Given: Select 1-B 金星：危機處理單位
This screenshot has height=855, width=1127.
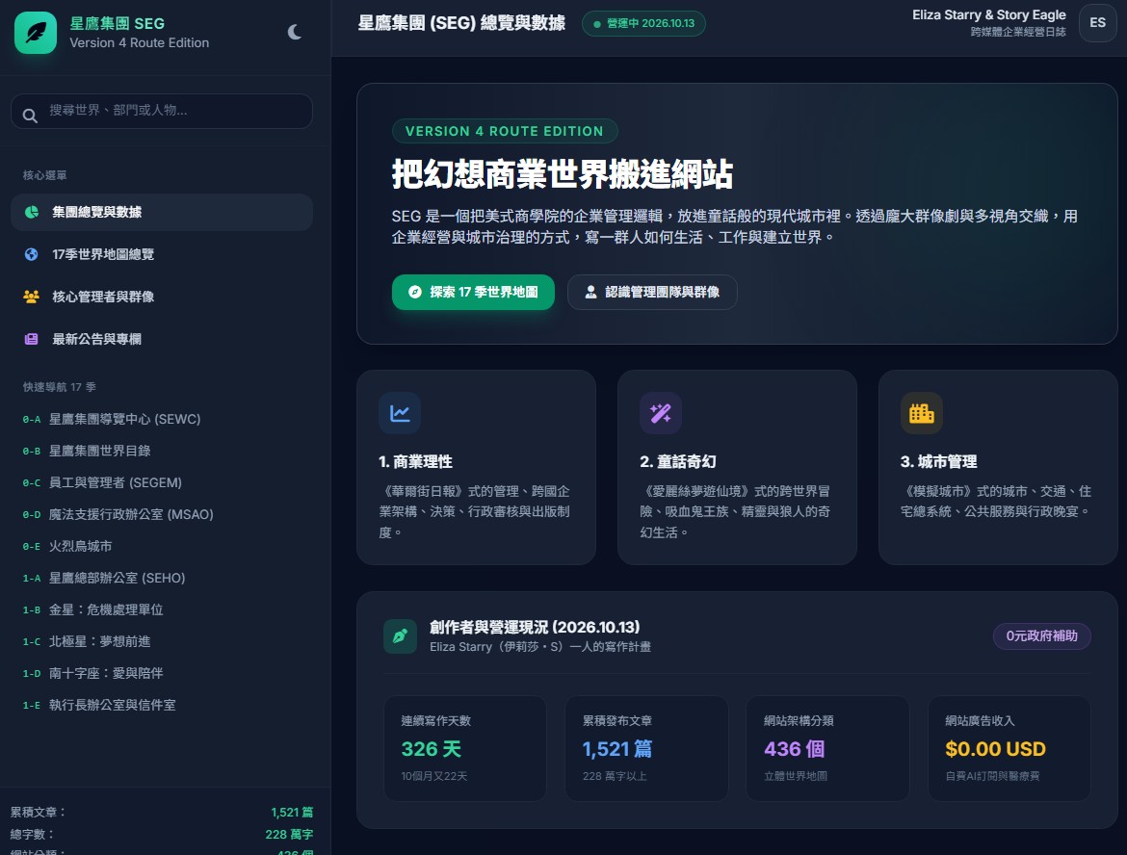Looking at the screenshot, I should [x=162, y=609].
